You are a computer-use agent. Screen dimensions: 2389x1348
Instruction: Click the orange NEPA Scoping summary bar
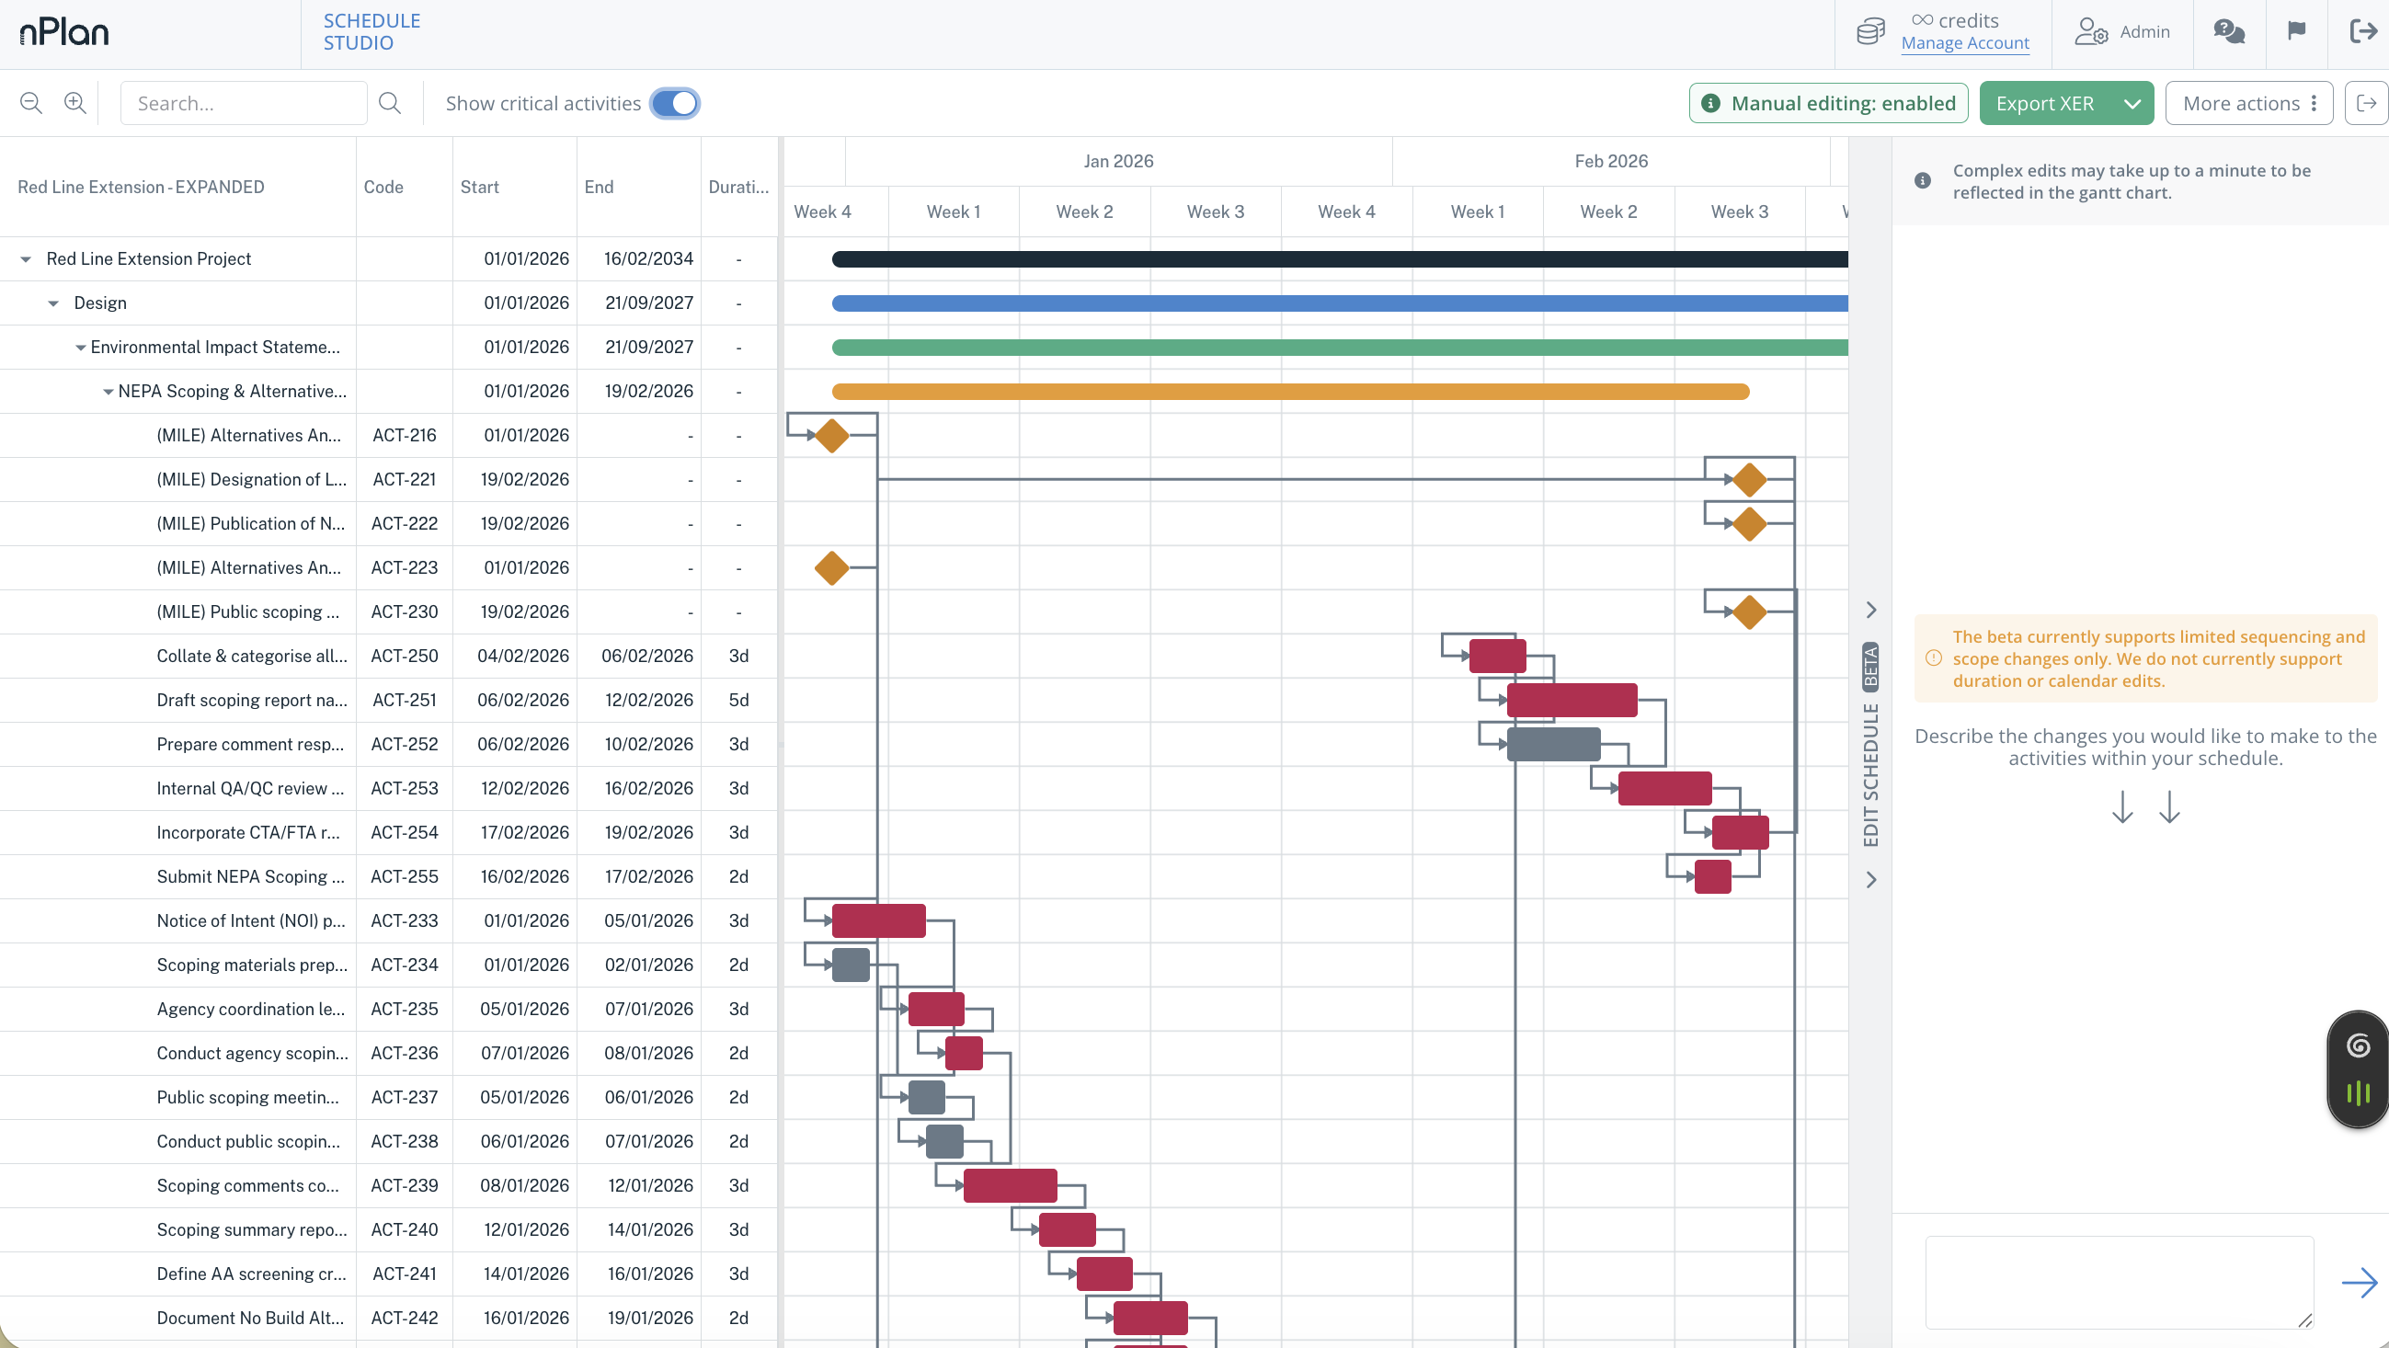(1291, 392)
